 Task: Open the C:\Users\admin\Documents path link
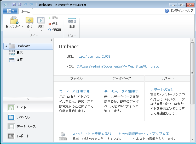118,66
